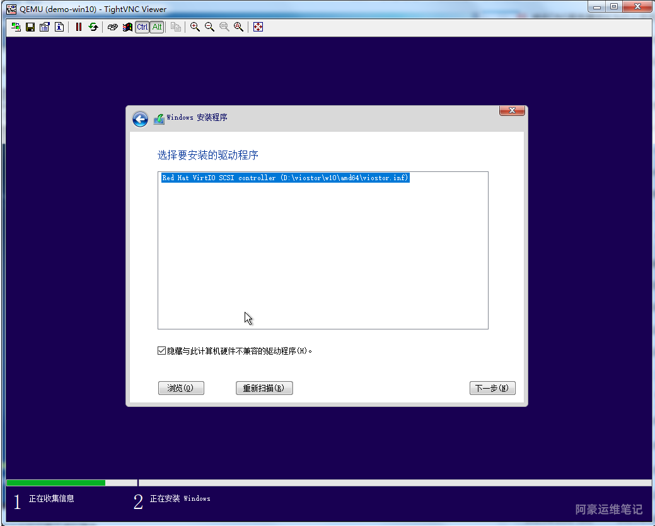Click step 1 正在收集信息 label
The width and height of the screenshot is (655, 526).
52,498
